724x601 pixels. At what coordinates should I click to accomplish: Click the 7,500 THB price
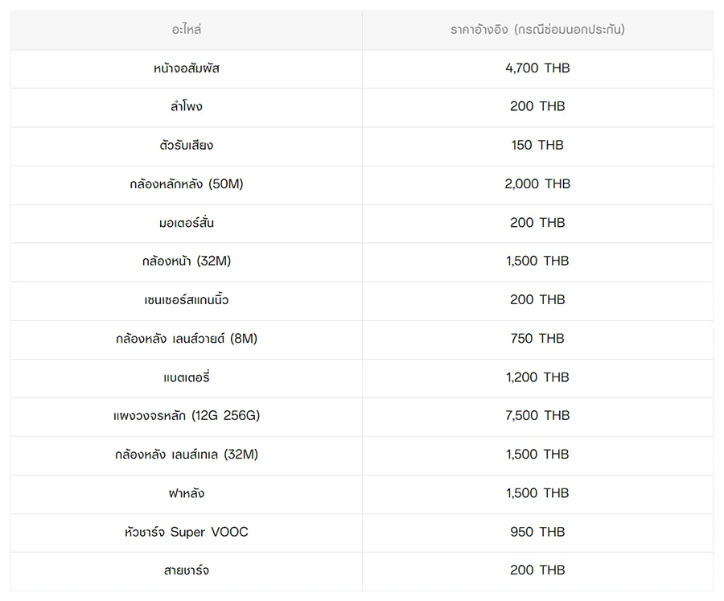537,416
